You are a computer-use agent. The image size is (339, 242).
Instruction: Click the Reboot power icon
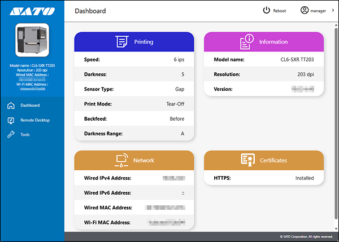point(267,11)
